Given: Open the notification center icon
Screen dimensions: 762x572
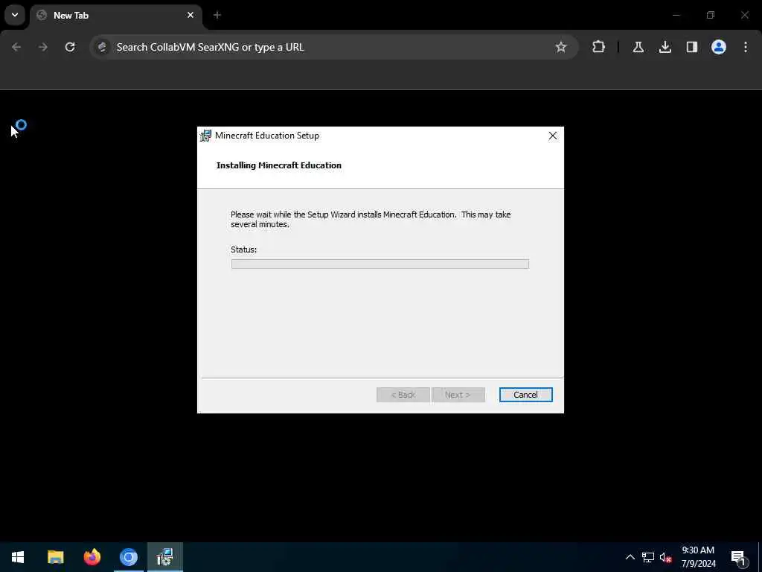Looking at the screenshot, I should tap(739, 557).
